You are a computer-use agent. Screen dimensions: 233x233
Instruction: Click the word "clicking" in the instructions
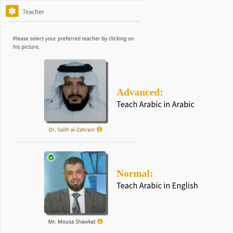coord(117,38)
